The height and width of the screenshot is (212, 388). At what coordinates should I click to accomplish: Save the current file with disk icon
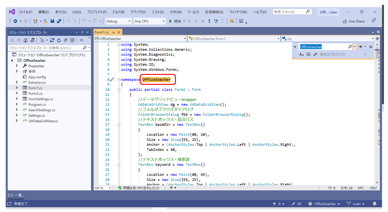(52, 21)
